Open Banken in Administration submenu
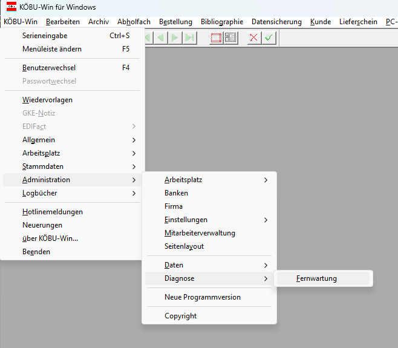Viewport: 398px width, 348px height. coord(209,193)
